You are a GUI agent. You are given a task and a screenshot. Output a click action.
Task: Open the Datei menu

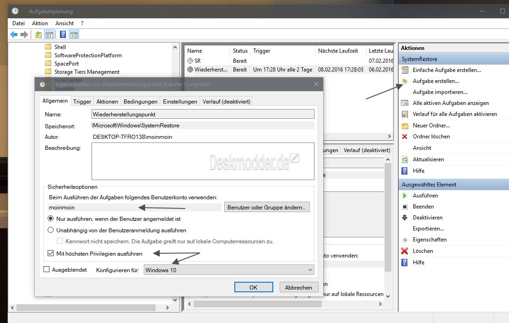pos(18,23)
